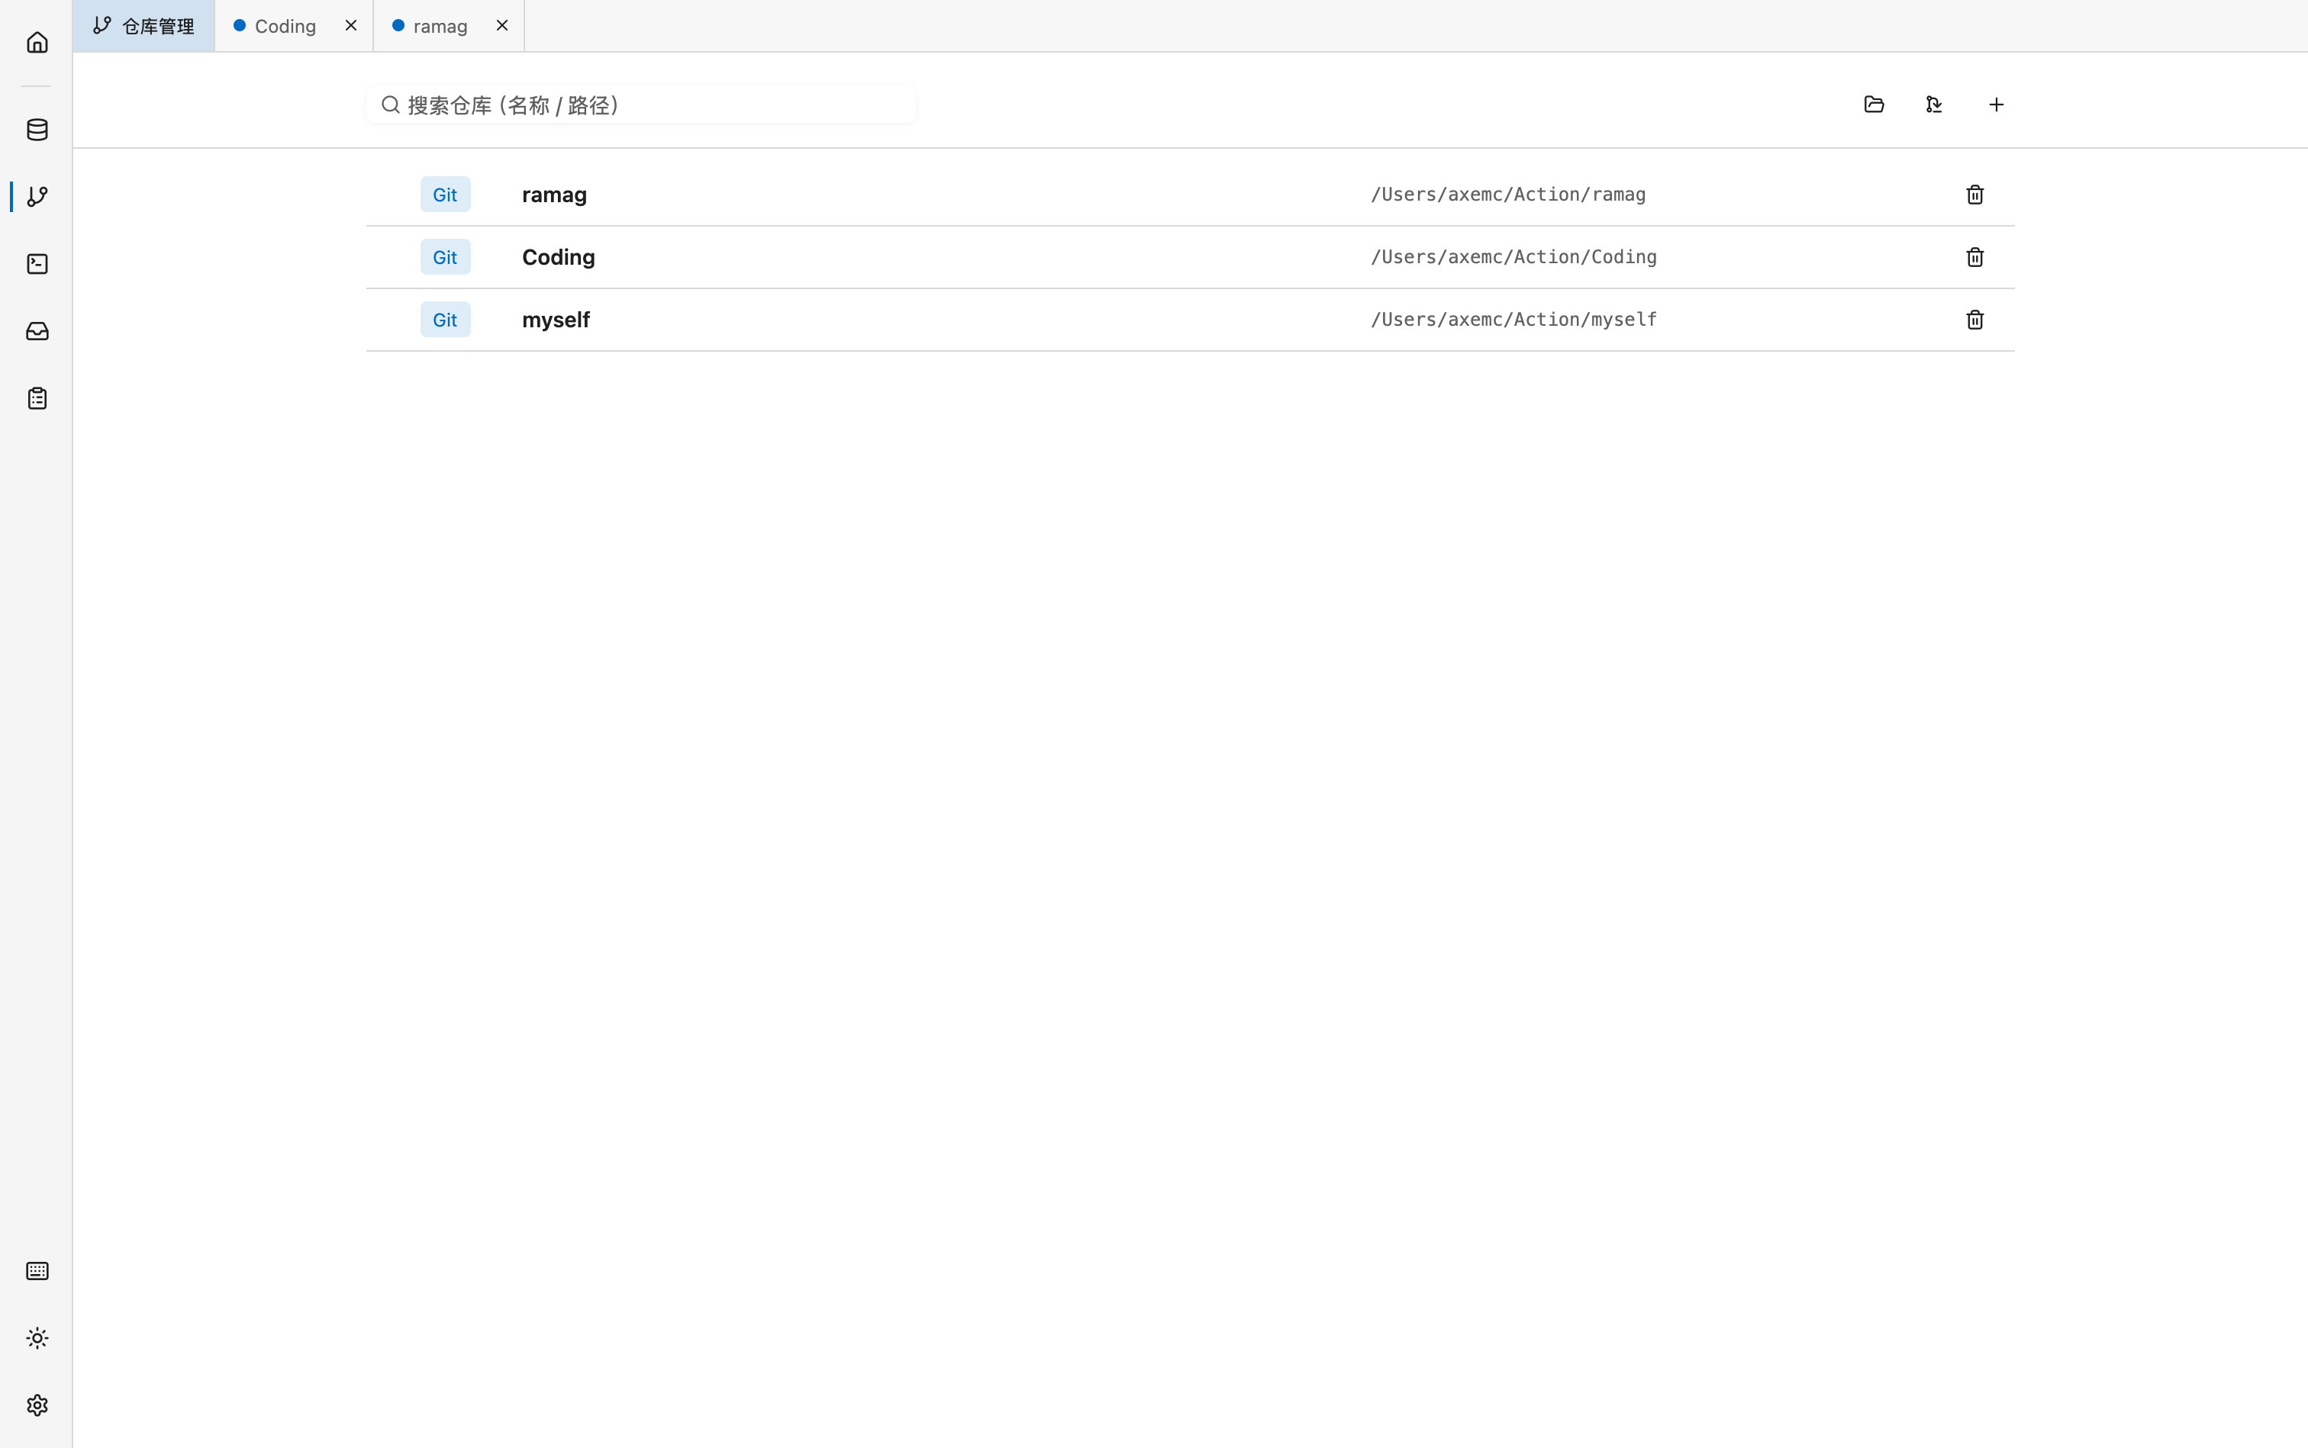
Task: Switch to the 仓库管理 tab
Action: click(x=143, y=26)
